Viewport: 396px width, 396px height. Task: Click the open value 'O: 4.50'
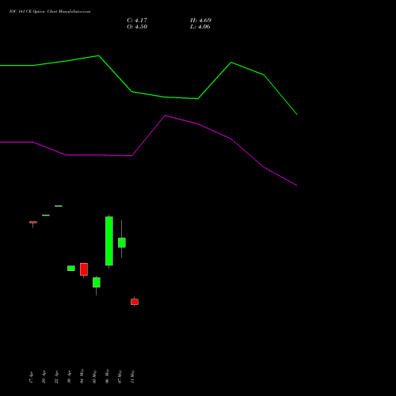[137, 27]
